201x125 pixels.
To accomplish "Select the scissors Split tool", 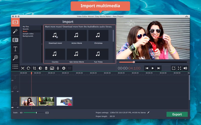I will (x=23, y=68).
